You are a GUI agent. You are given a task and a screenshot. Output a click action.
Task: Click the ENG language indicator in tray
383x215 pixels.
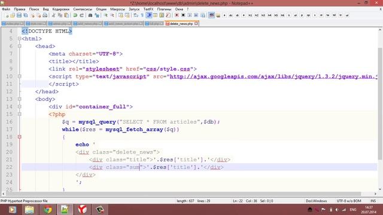[353, 210]
